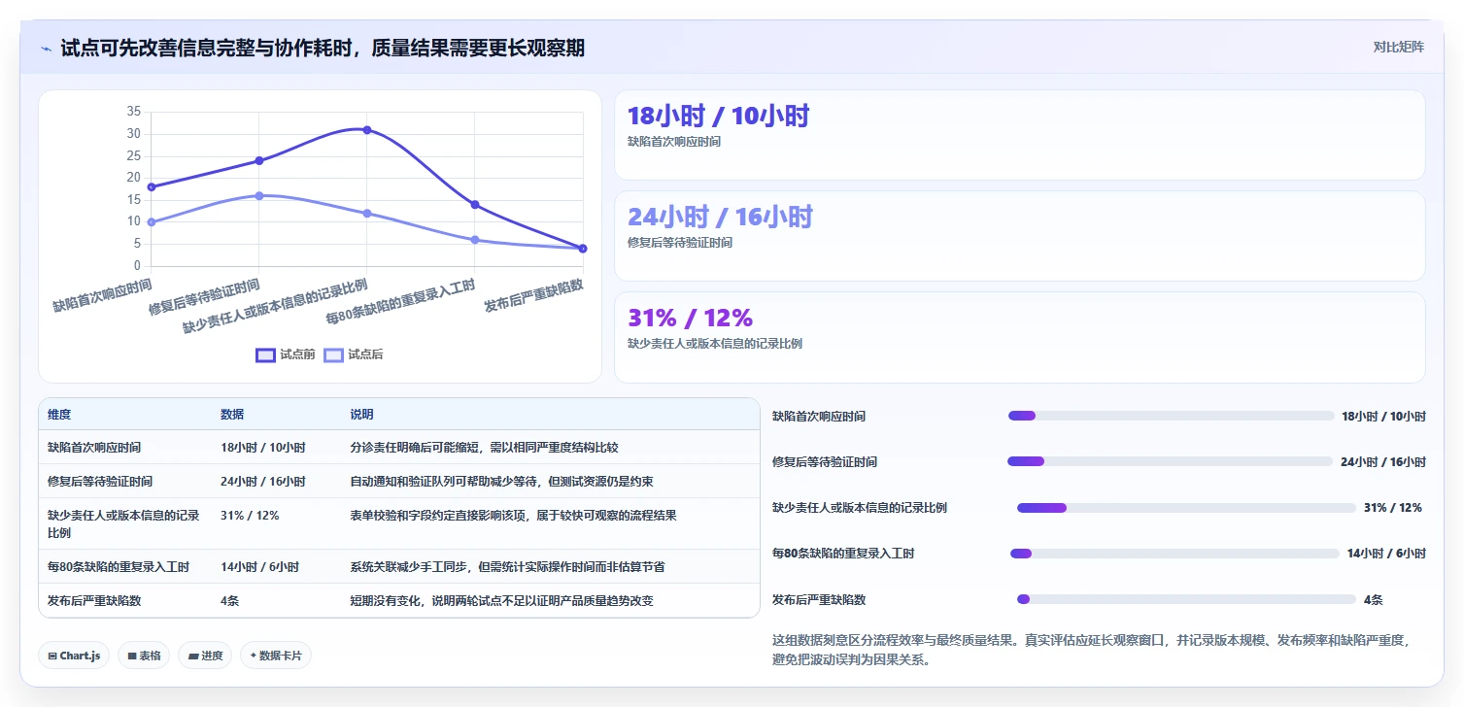Click the 试点前 data point at 18

(x=152, y=186)
